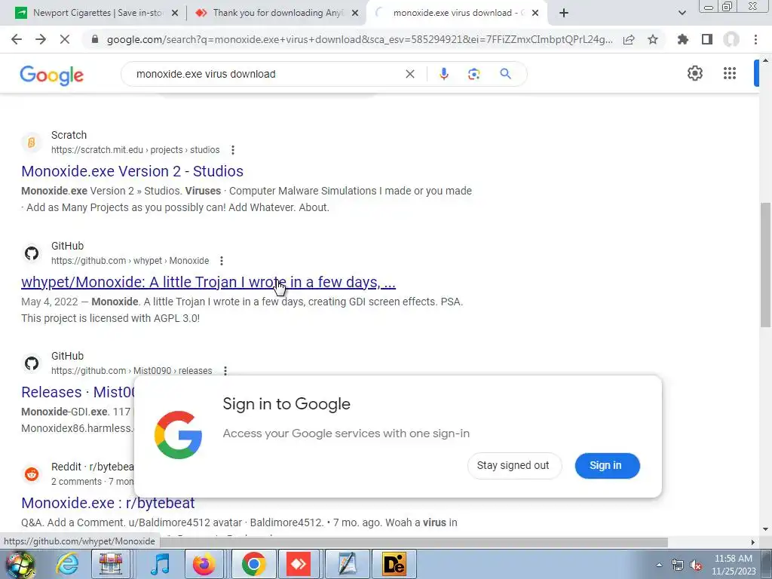Viewport: 772px width, 579px height.
Task: Search by voice microphone icon
Action: (443, 74)
